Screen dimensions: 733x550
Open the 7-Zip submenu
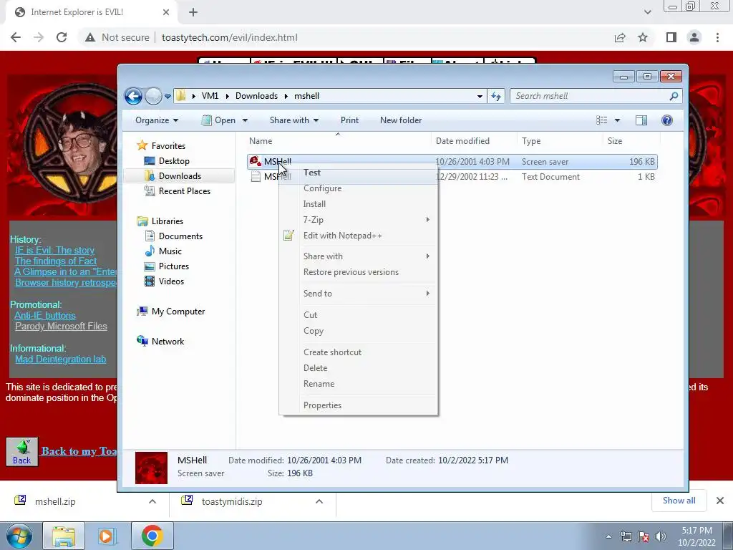pos(358,220)
